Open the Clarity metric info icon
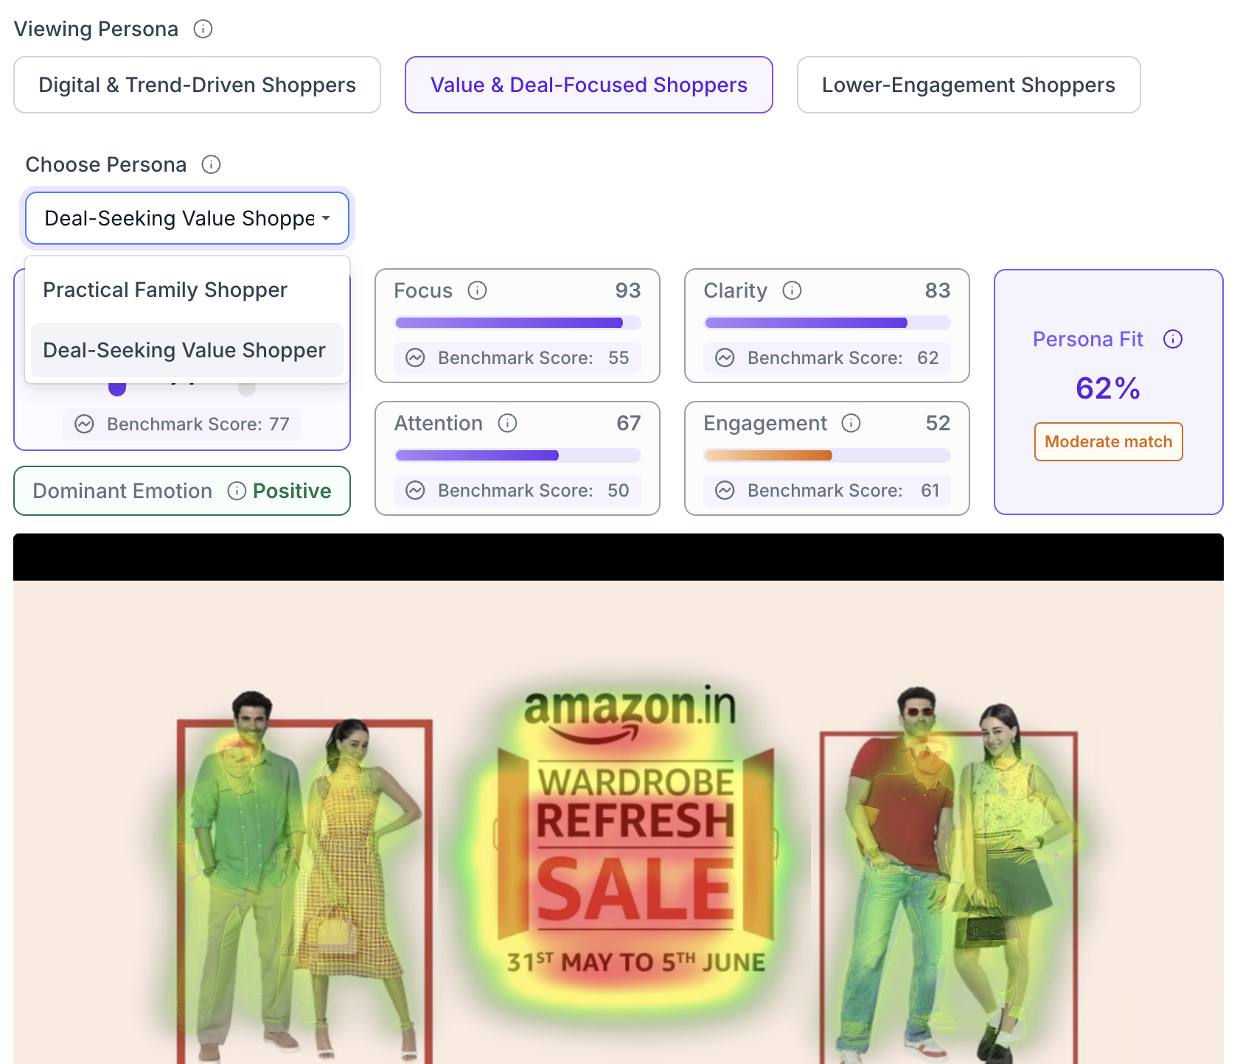Image resolution: width=1240 pixels, height=1064 pixels. 792,290
